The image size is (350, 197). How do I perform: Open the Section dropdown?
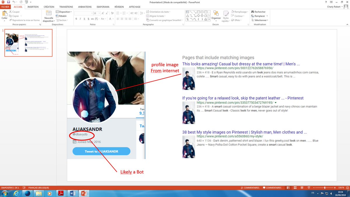point(62,20)
